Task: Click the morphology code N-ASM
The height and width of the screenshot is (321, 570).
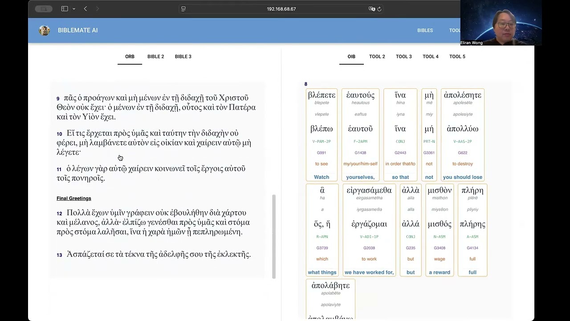Action: (x=440, y=237)
